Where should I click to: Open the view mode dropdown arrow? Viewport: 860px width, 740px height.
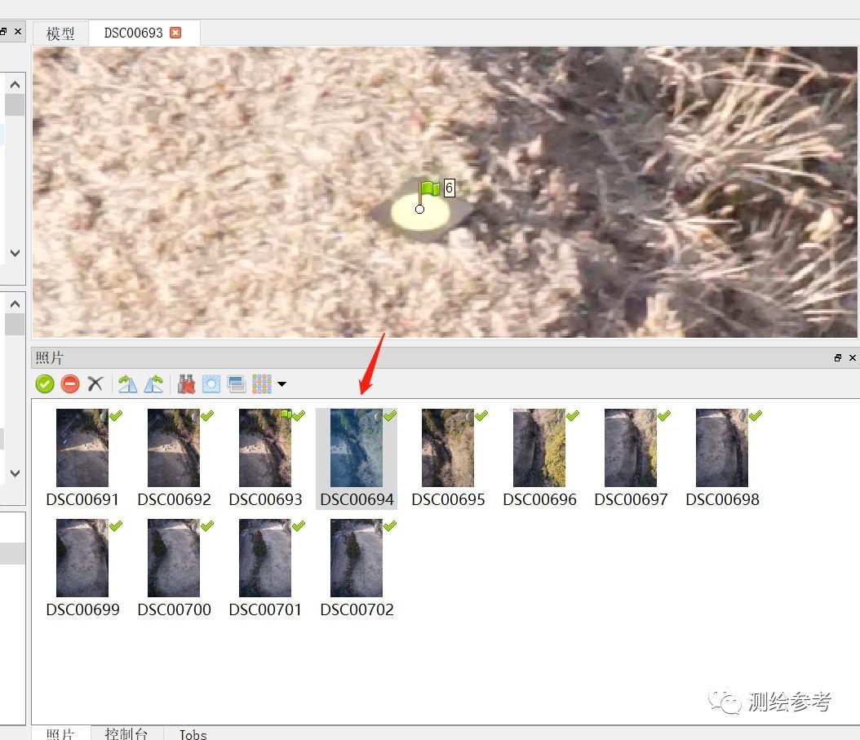point(281,383)
